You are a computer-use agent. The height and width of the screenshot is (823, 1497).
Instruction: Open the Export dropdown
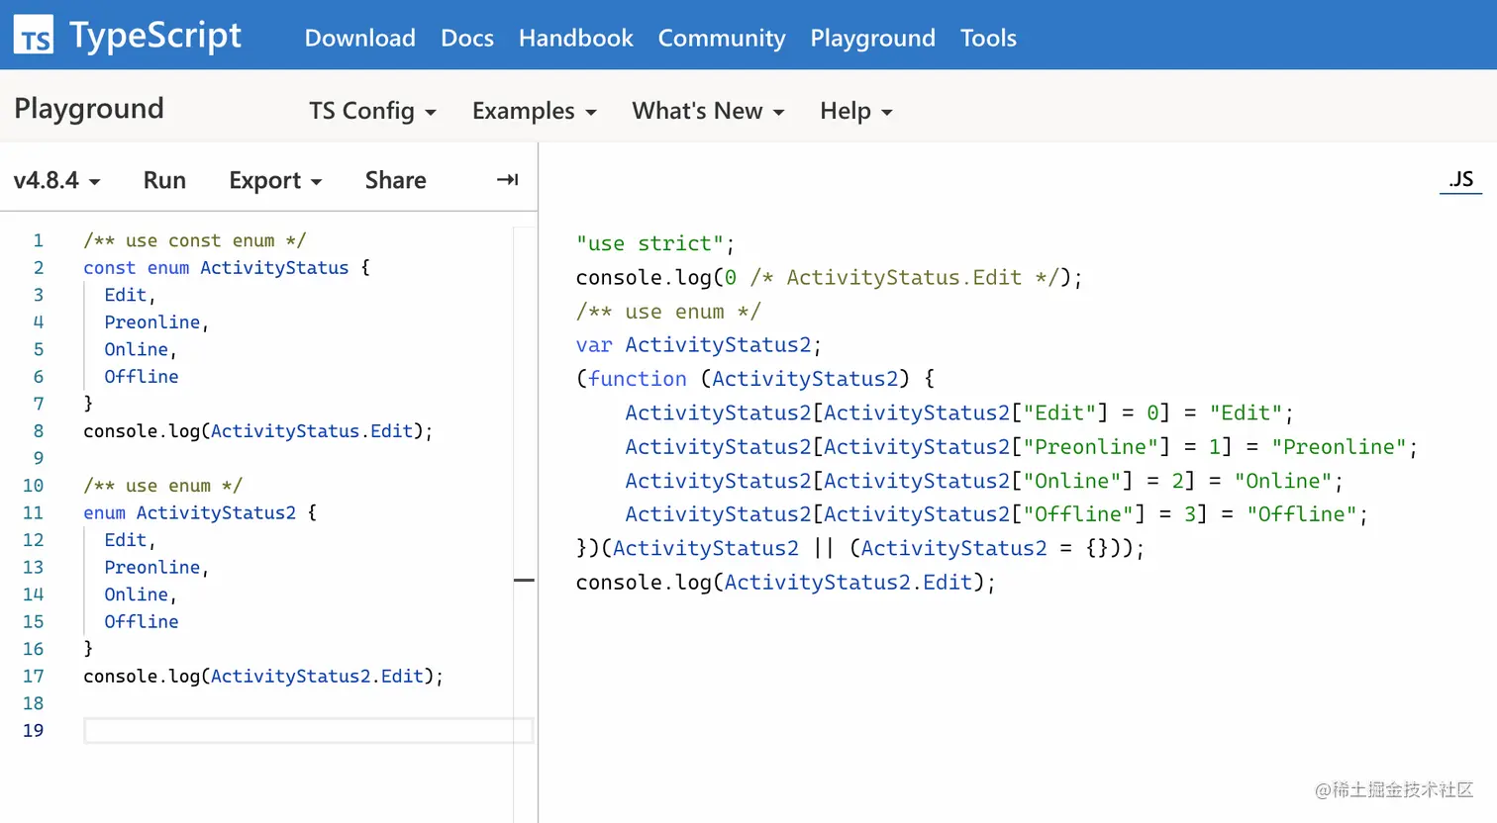click(275, 180)
